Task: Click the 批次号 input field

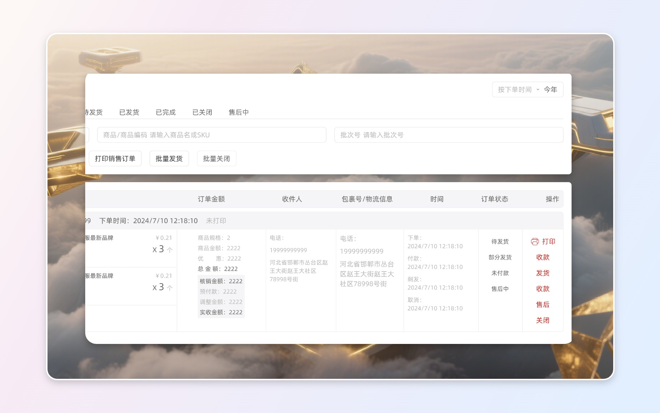Action: [448, 135]
